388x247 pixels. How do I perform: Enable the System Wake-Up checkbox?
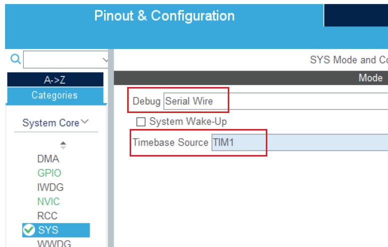[141, 121]
